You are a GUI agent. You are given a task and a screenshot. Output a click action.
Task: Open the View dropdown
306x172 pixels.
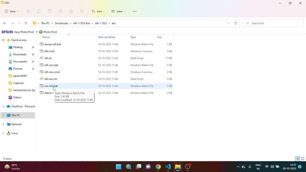point(118,11)
